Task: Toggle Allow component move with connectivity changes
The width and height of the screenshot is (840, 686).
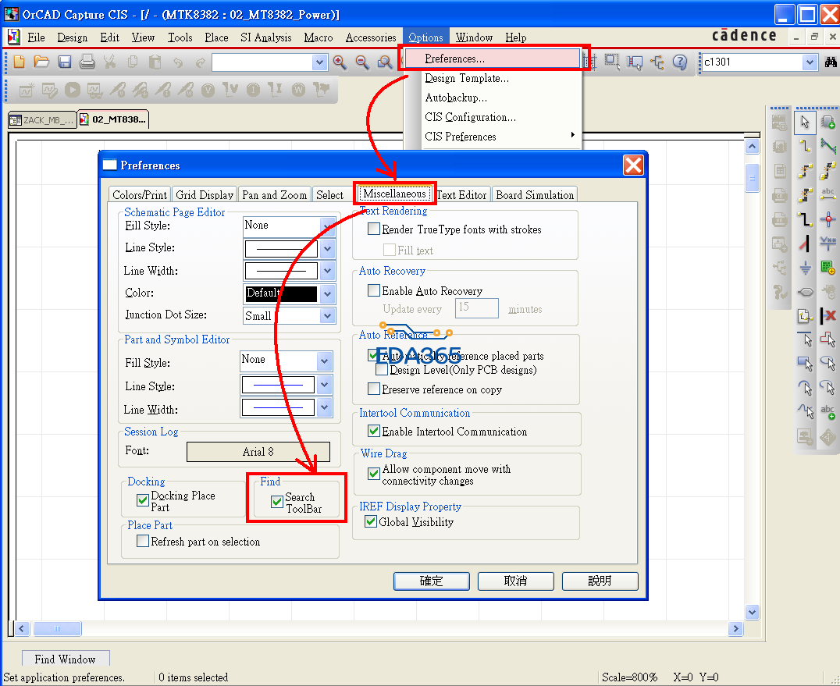Action: tap(374, 474)
